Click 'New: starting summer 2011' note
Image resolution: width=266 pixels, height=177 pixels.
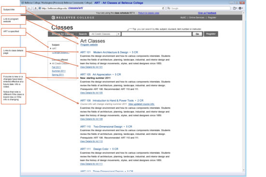[95, 78]
